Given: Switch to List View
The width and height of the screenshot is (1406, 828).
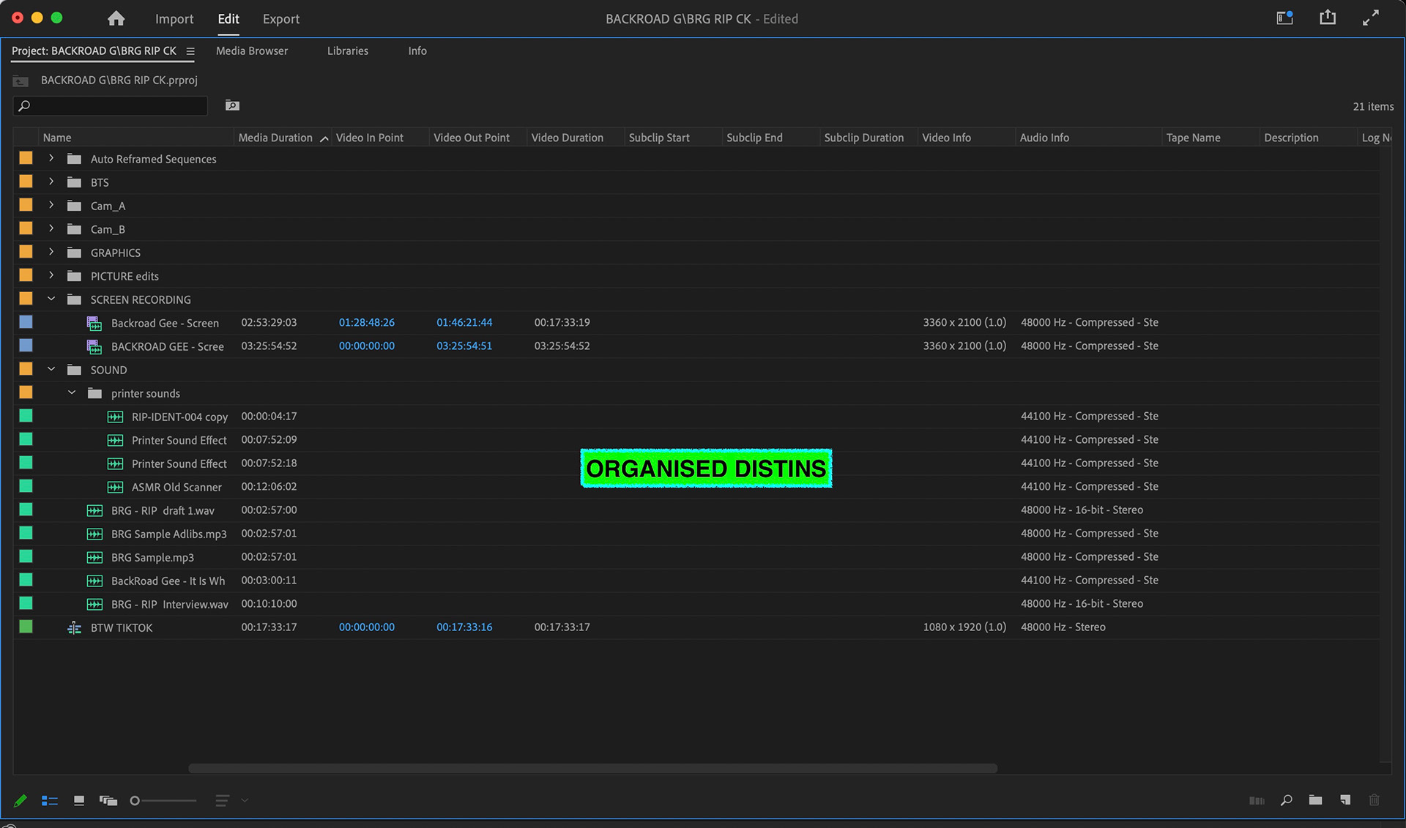Looking at the screenshot, I should (49, 800).
